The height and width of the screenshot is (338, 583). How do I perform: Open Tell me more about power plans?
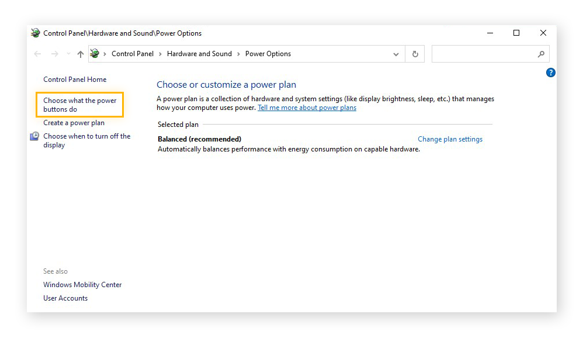pyautogui.click(x=307, y=108)
